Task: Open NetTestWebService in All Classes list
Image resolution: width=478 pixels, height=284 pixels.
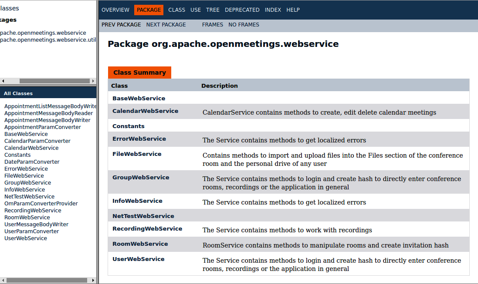Action: pos(29,197)
